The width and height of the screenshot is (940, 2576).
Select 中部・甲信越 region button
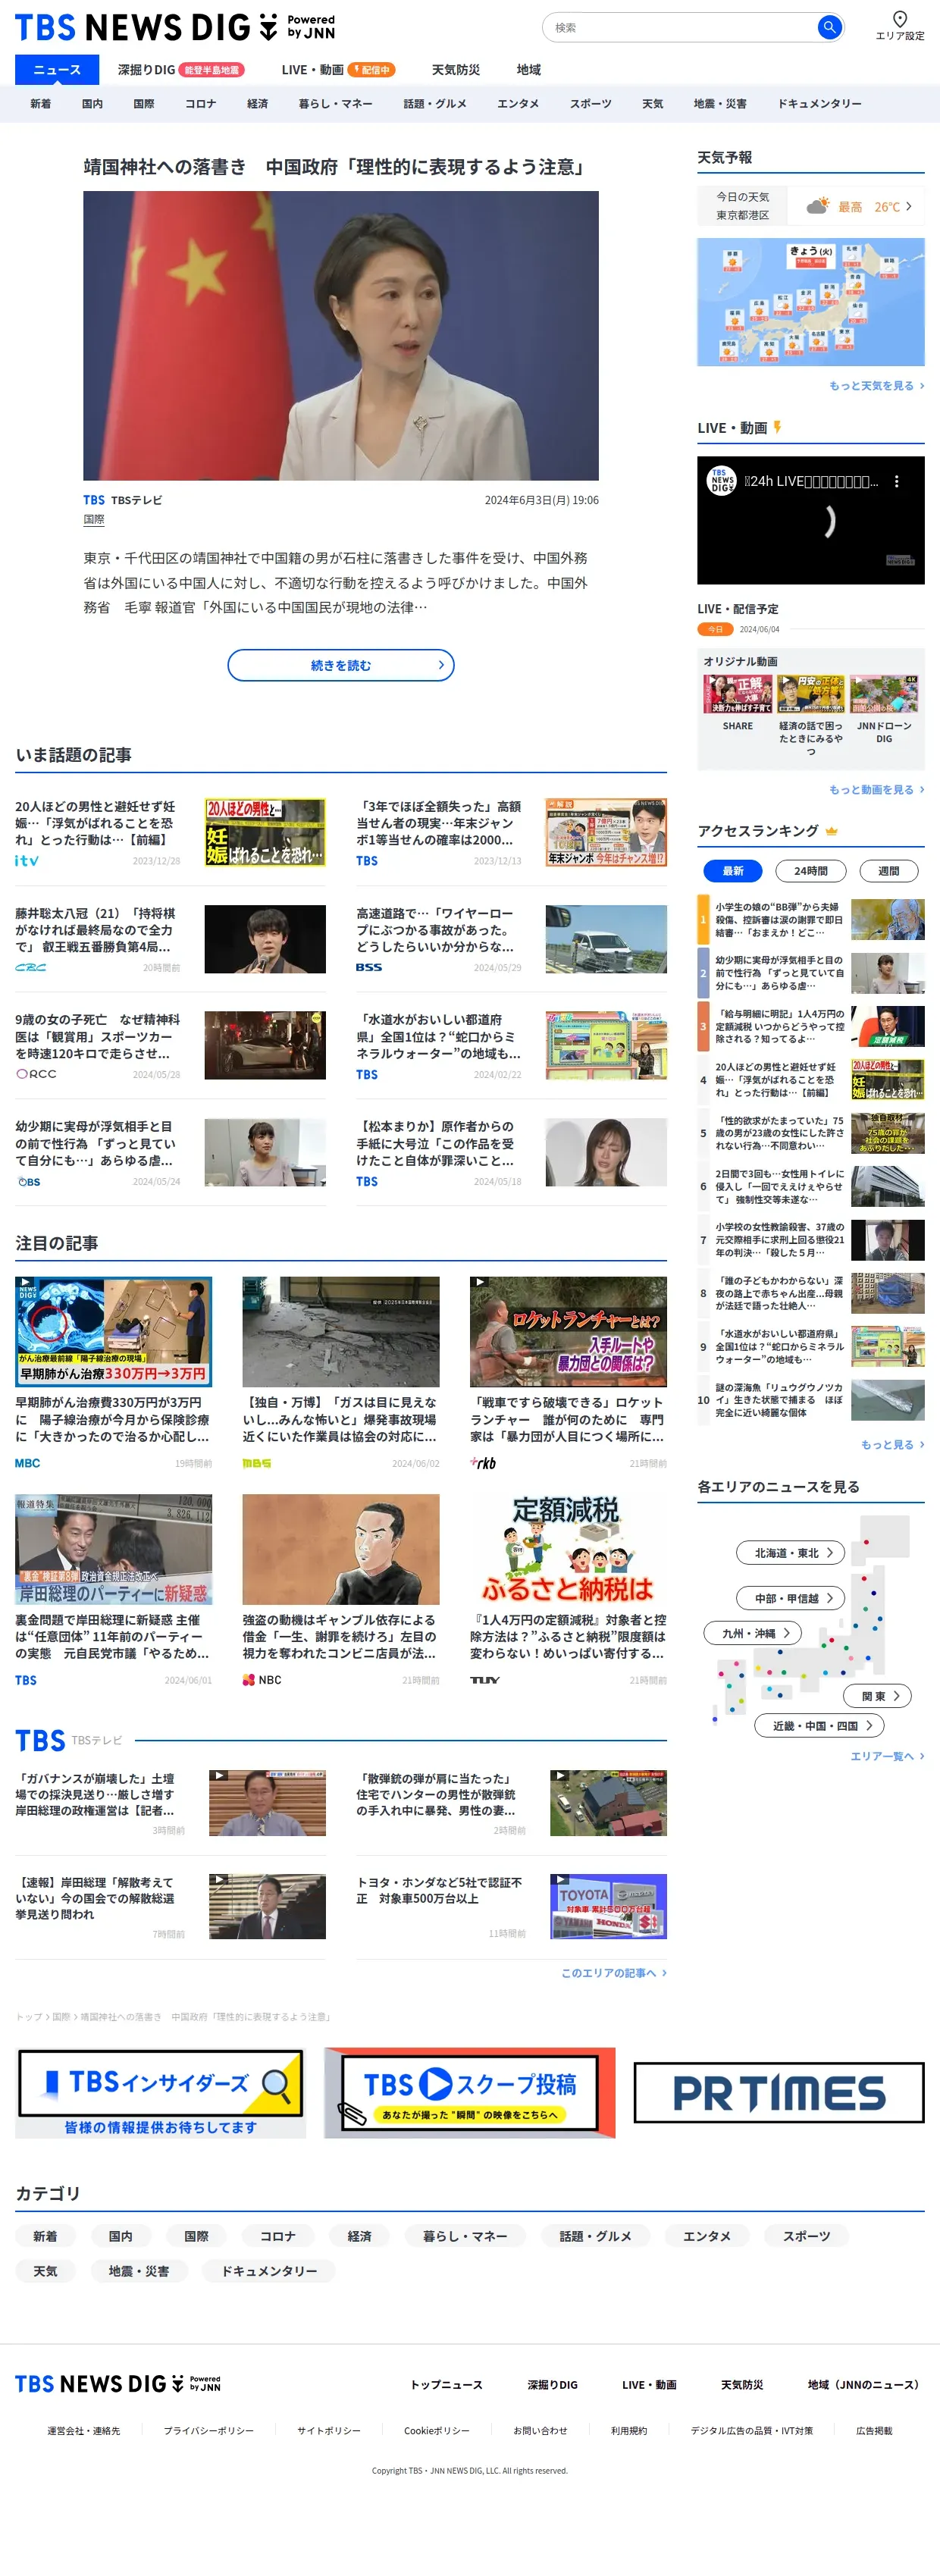790,1598
